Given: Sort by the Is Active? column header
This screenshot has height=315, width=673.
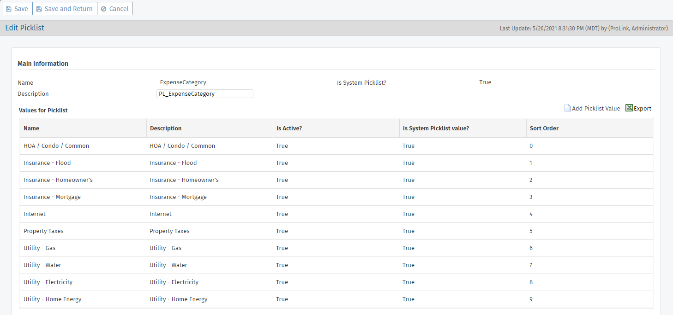Looking at the screenshot, I should tap(289, 128).
